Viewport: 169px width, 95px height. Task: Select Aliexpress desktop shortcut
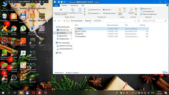point(23,42)
